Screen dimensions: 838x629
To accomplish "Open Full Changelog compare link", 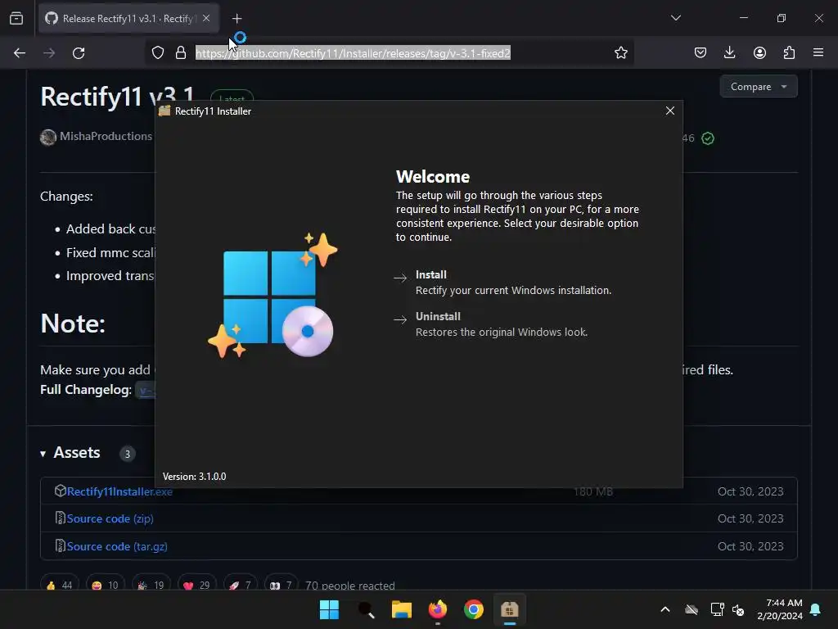I will coord(146,391).
